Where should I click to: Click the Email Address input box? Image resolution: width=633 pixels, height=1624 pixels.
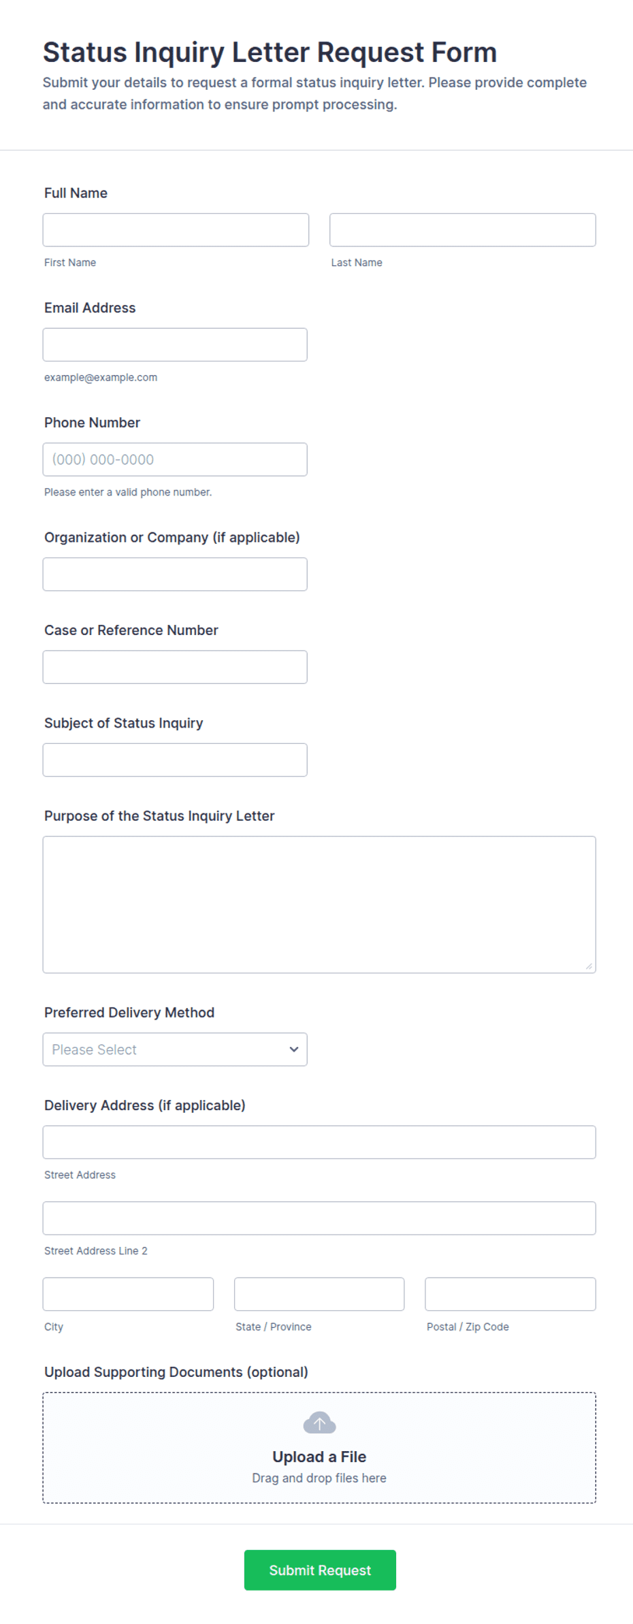(x=175, y=344)
